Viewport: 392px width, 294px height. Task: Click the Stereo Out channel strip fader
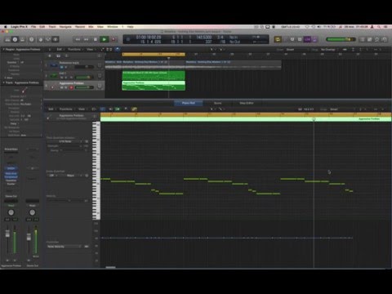[x=29, y=237]
